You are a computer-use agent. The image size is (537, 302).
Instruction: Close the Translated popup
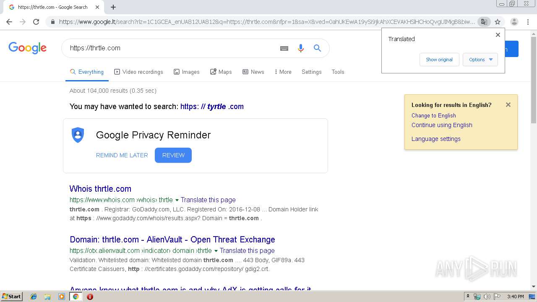point(498,35)
